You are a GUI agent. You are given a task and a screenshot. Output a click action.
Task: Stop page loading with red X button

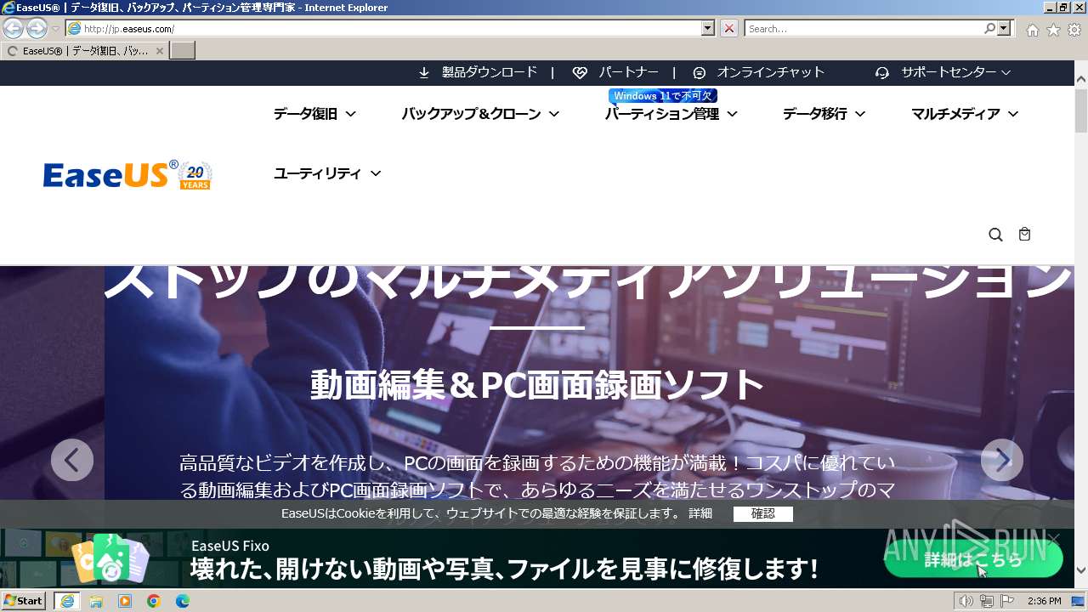[x=728, y=29]
